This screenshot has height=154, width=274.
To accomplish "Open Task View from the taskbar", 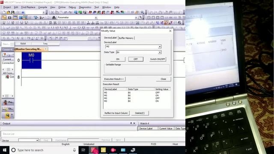I will coord(83,150).
